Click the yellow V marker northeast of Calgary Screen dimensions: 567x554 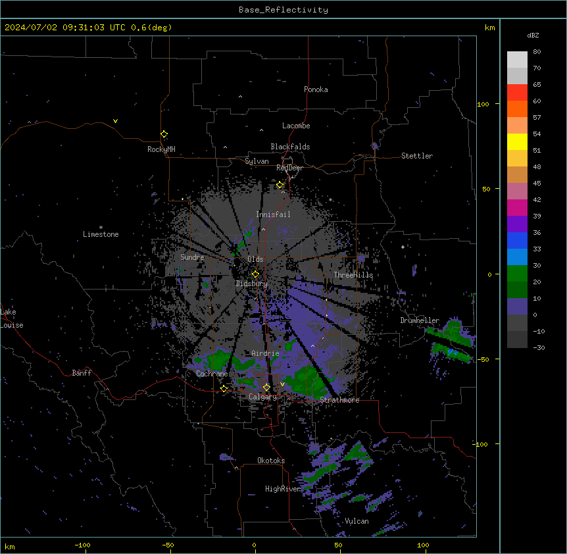282,384
